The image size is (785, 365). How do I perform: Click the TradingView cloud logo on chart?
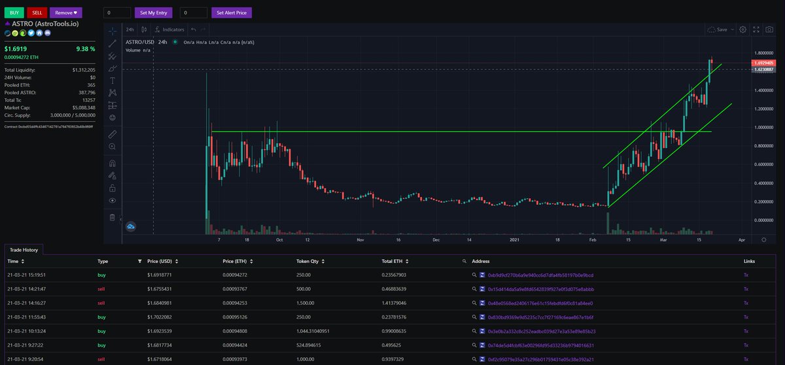[x=131, y=226]
